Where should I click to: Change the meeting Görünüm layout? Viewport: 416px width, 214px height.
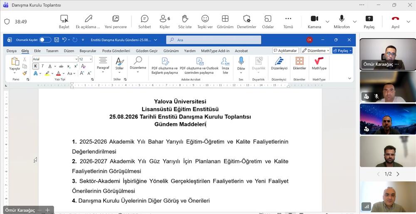tap(225, 22)
